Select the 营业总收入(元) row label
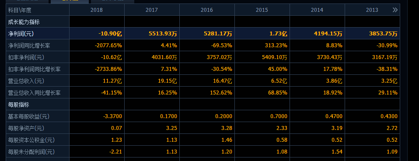 [x=26, y=81]
